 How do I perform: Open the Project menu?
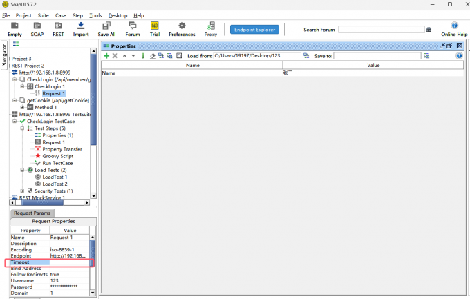tap(23, 15)
